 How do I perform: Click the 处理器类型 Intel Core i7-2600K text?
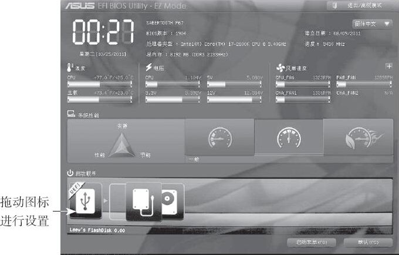216,44
